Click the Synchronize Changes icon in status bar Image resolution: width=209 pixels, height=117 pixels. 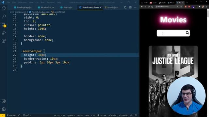(x=19, y=115)
